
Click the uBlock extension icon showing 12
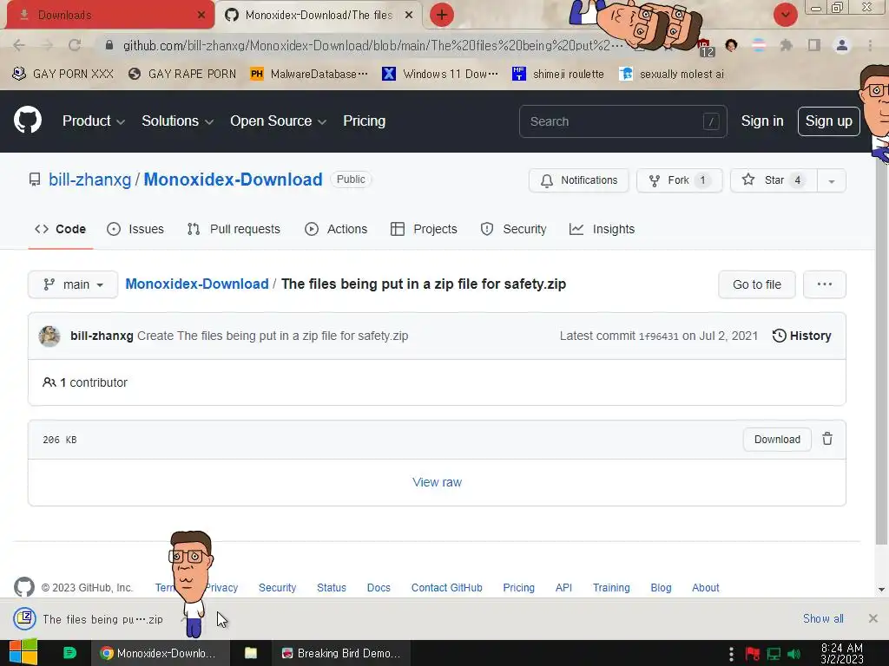[705, 47]
